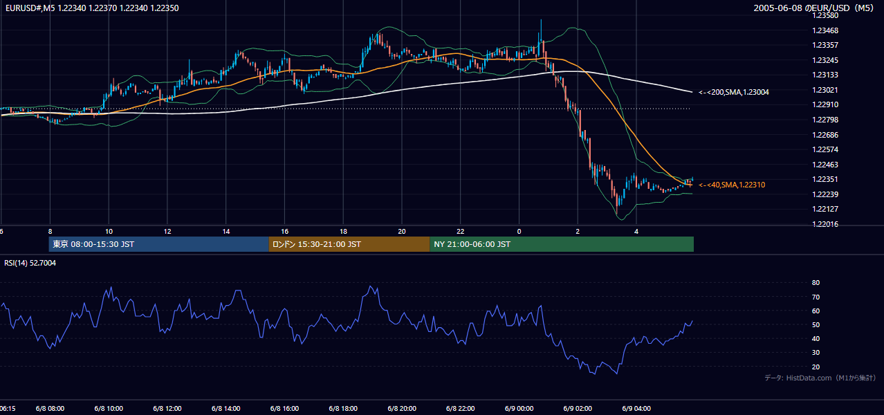Click the 6/9 02:00 time label
This screenshot has width=884, height=415.
coord(578,408)
